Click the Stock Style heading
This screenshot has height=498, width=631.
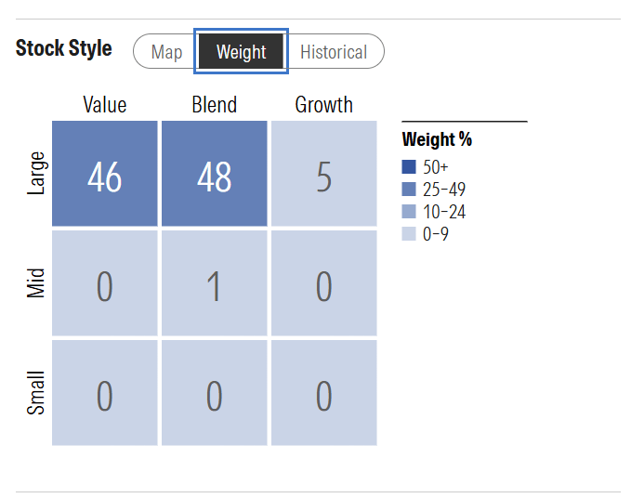tap(64, 49)
